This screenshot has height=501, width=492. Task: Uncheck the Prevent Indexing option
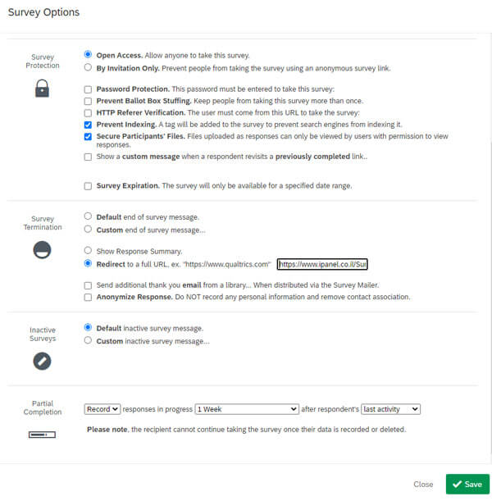click(88, 125)
